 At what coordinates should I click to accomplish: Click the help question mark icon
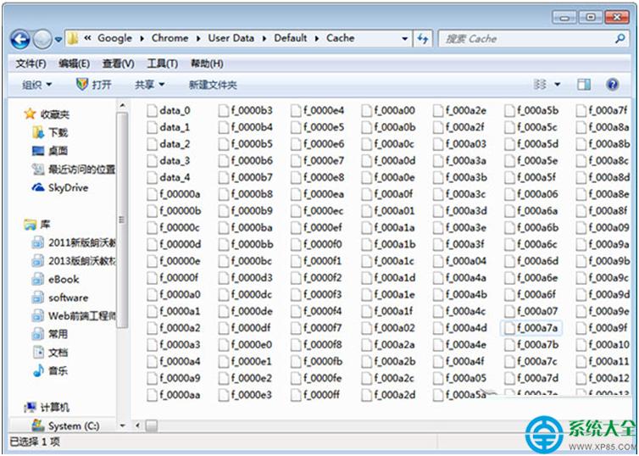pos(612,85)
